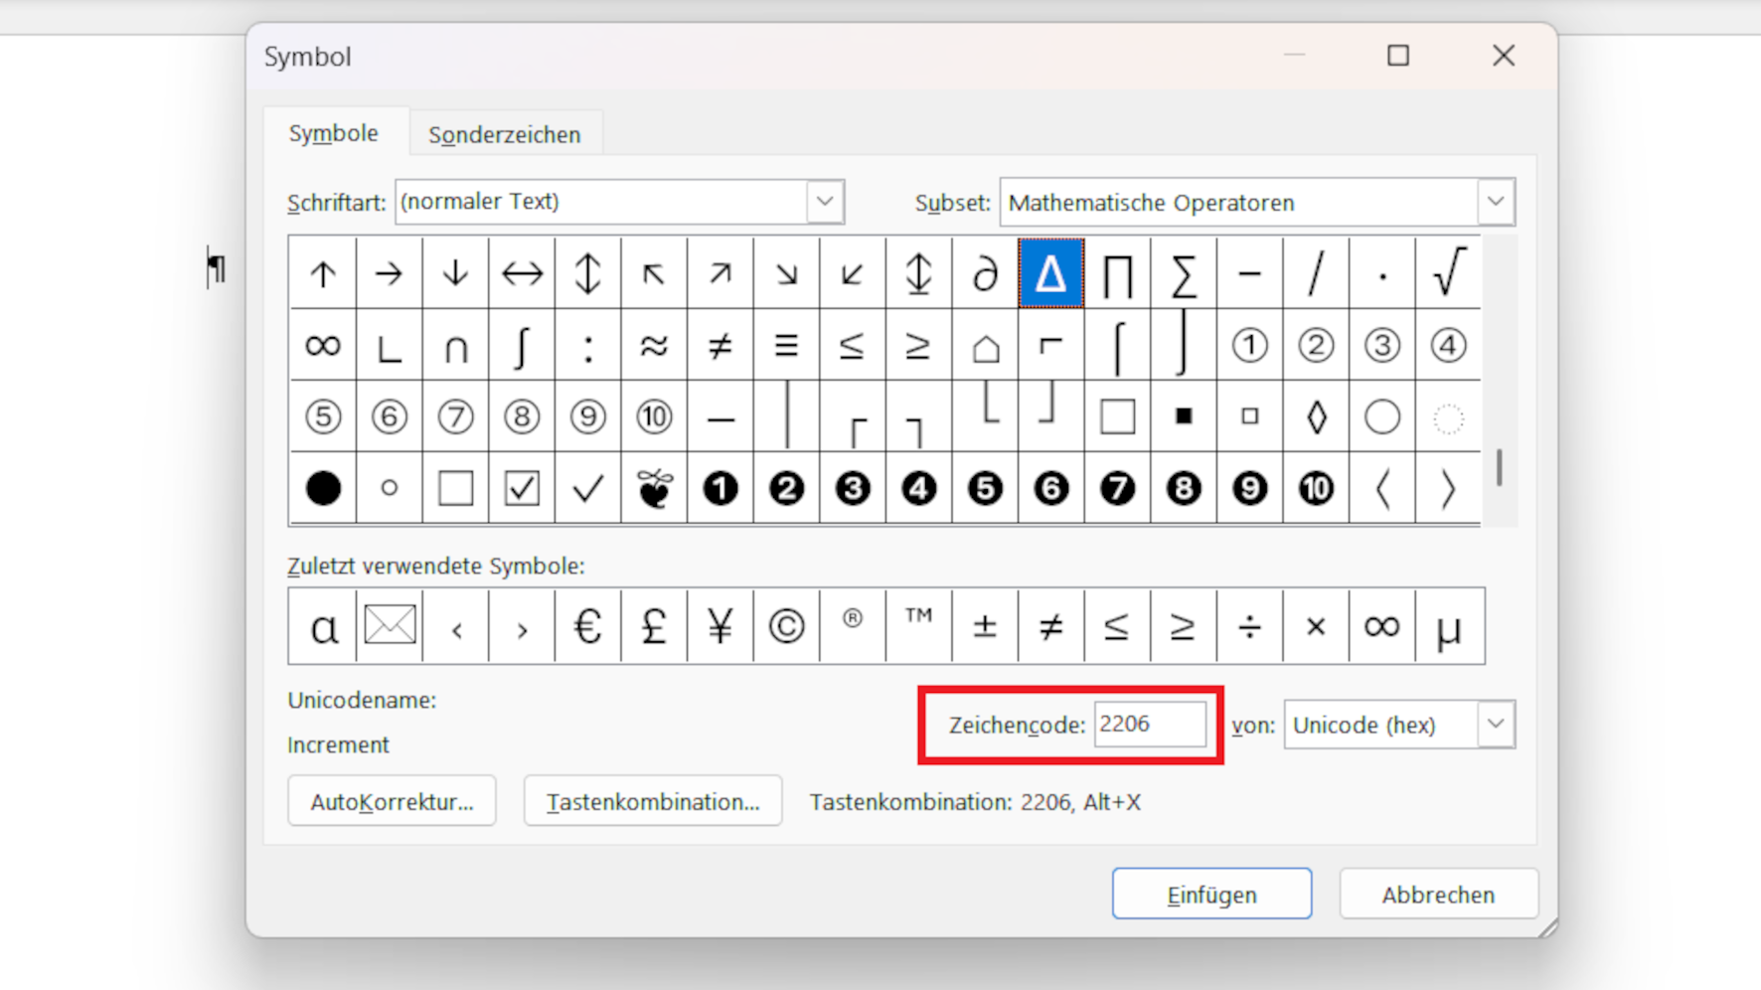1761x990 pixels.
Task: Pick the copyright symbol from recent symbols
Action: (786, 626)
